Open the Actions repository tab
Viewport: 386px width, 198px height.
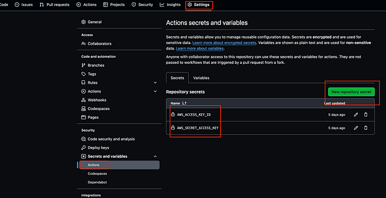[87, 4]
